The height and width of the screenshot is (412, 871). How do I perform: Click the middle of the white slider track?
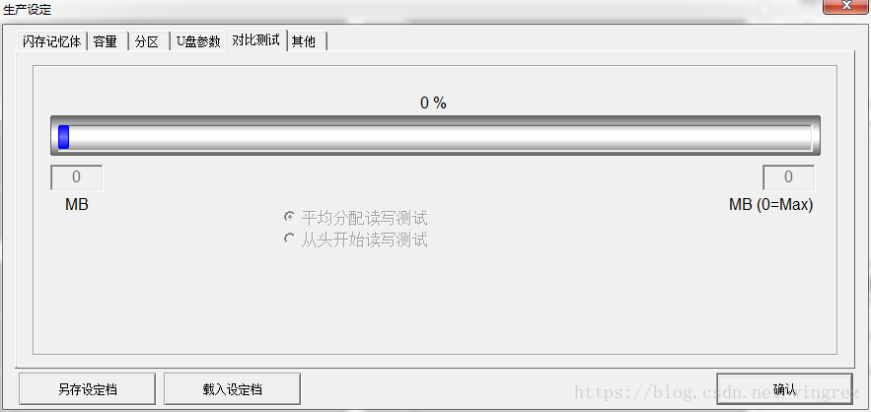436,137
